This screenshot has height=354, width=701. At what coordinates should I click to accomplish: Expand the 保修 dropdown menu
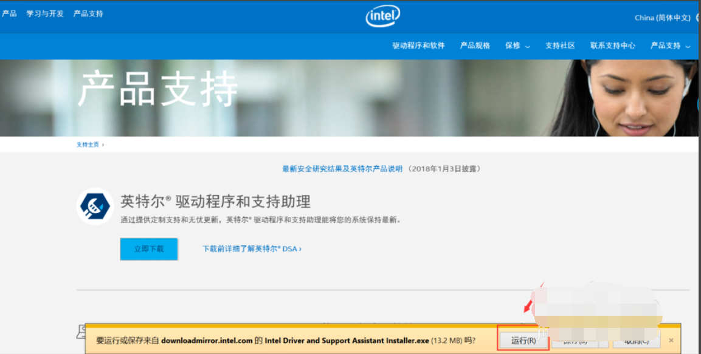coord(517,46)
